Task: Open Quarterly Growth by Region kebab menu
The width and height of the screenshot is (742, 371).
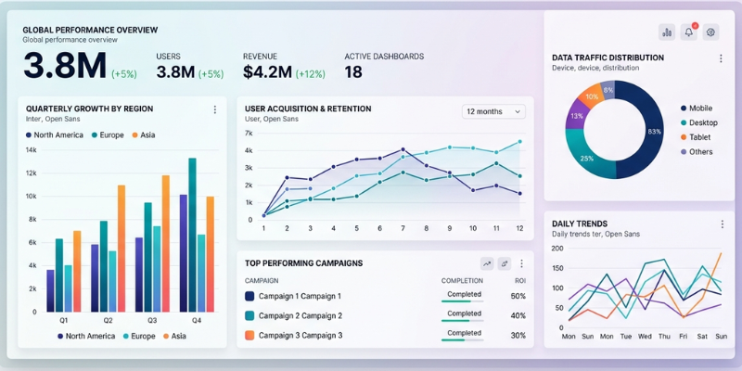Action: pos(215,109)
